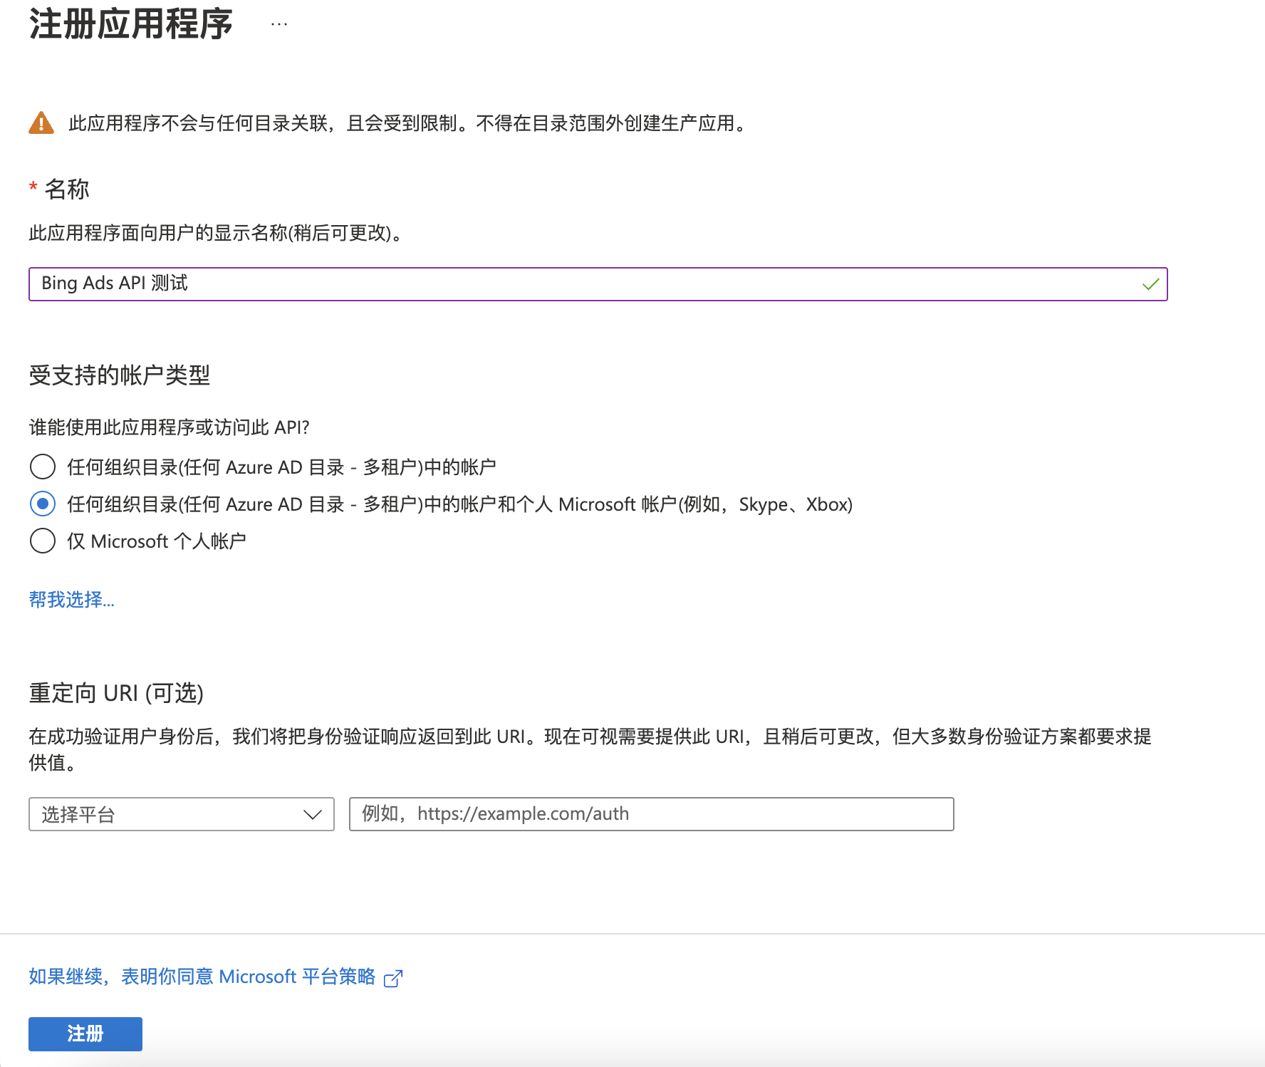The width and height of the screenshot is (1265, 1067).
Task: Click the blue '注册' register button
Action: (85, 1034)
